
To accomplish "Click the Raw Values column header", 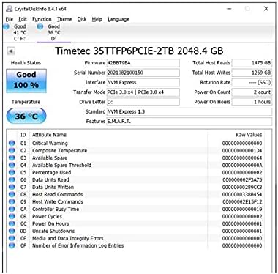I will pos(249,135).
